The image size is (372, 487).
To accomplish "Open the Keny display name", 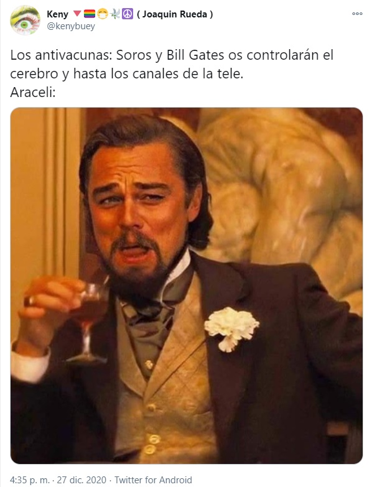I will point(57,14).
